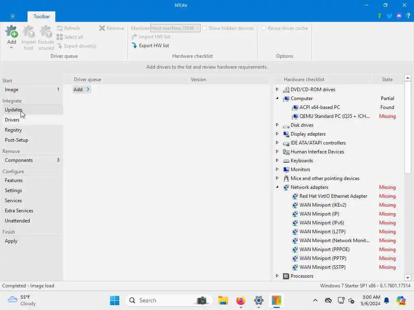Screen dimensions: 414x310
Task: Toggle Reuse driver cache checkbox
Action: coord(264,28)
